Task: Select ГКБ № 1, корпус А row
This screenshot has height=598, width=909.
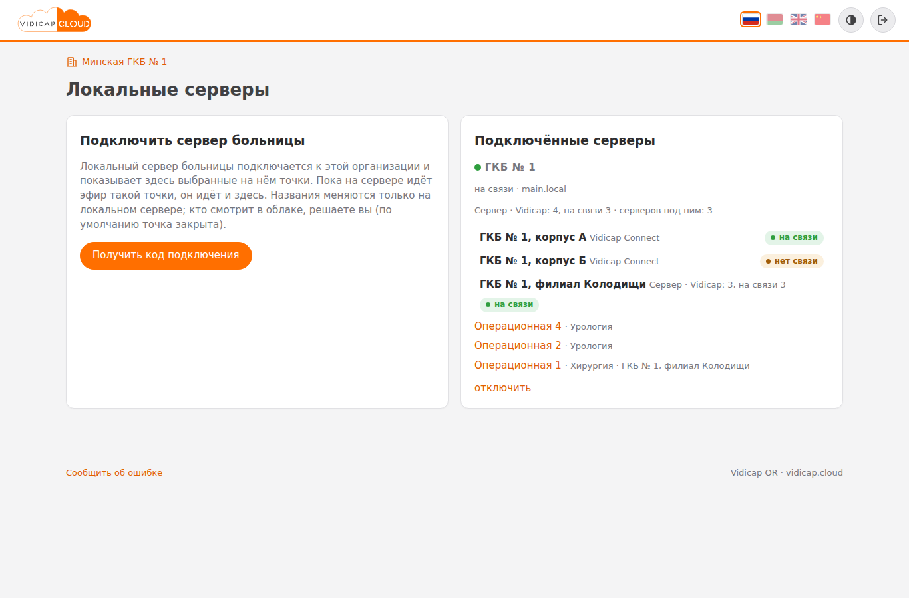Action: (651, 237)
